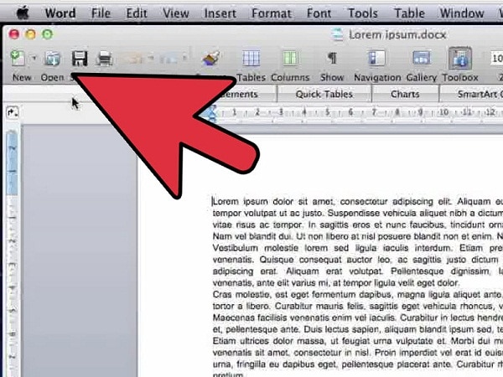Open the Table menu
503x377 pixels.
click(409, 13)
